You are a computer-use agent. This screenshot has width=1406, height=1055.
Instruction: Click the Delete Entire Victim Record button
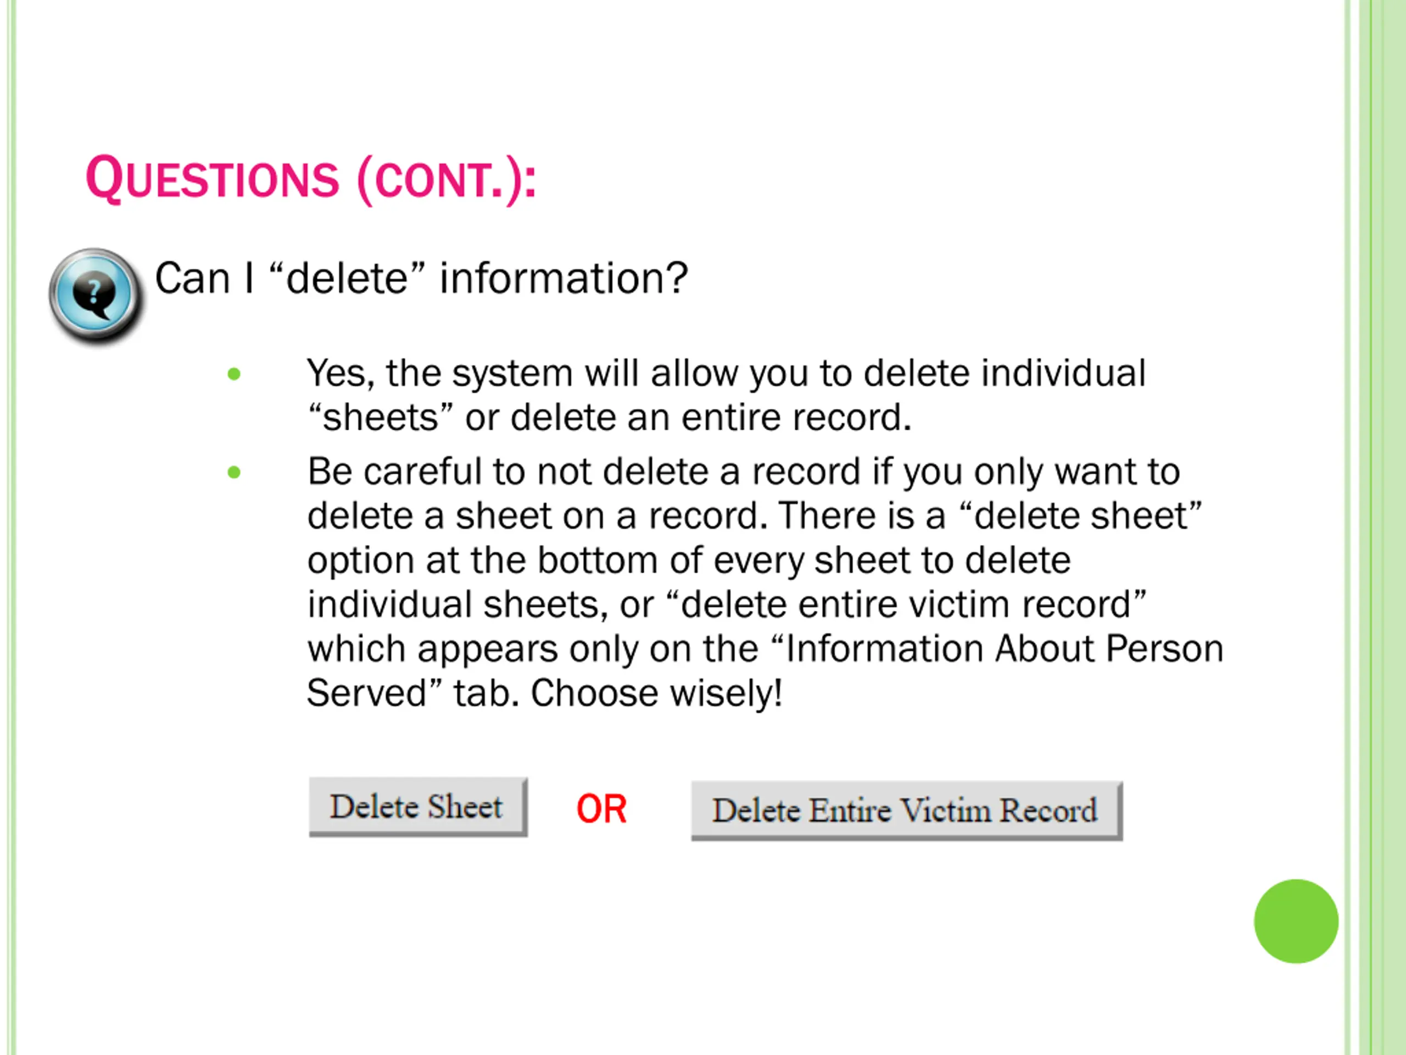[x=906, y=811]
